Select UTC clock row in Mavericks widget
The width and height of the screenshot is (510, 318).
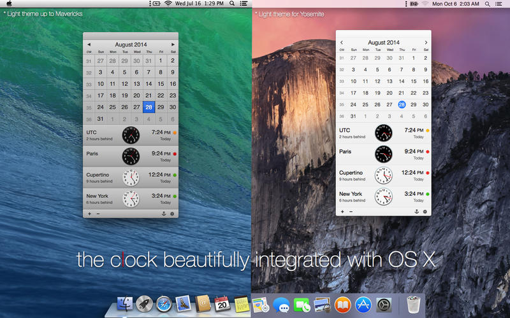[x=131, y=135]
